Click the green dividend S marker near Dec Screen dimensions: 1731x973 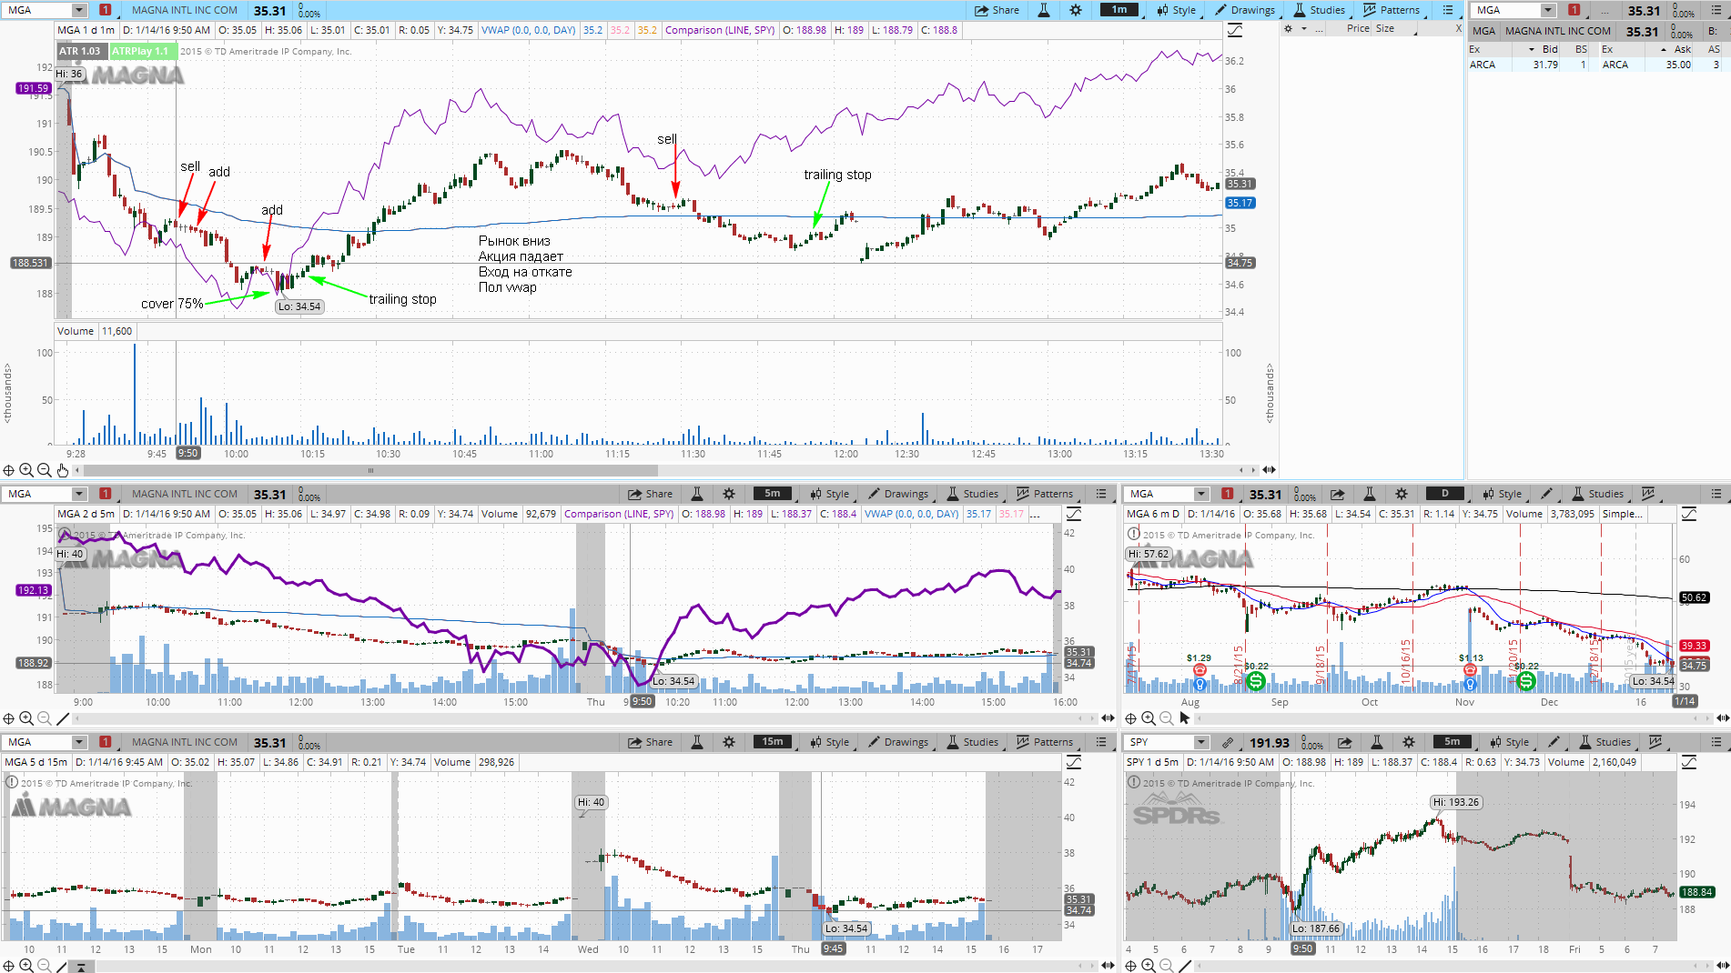click(x=1526, y=680)
